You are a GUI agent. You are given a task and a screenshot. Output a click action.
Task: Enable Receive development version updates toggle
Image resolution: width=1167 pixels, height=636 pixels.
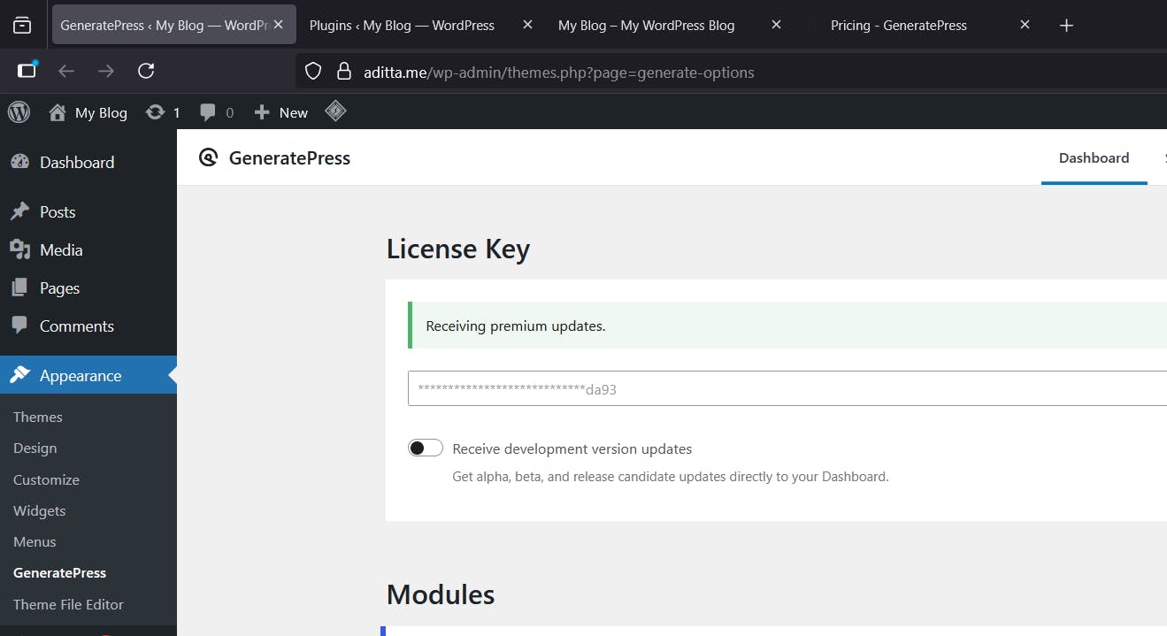coord(426,448)
